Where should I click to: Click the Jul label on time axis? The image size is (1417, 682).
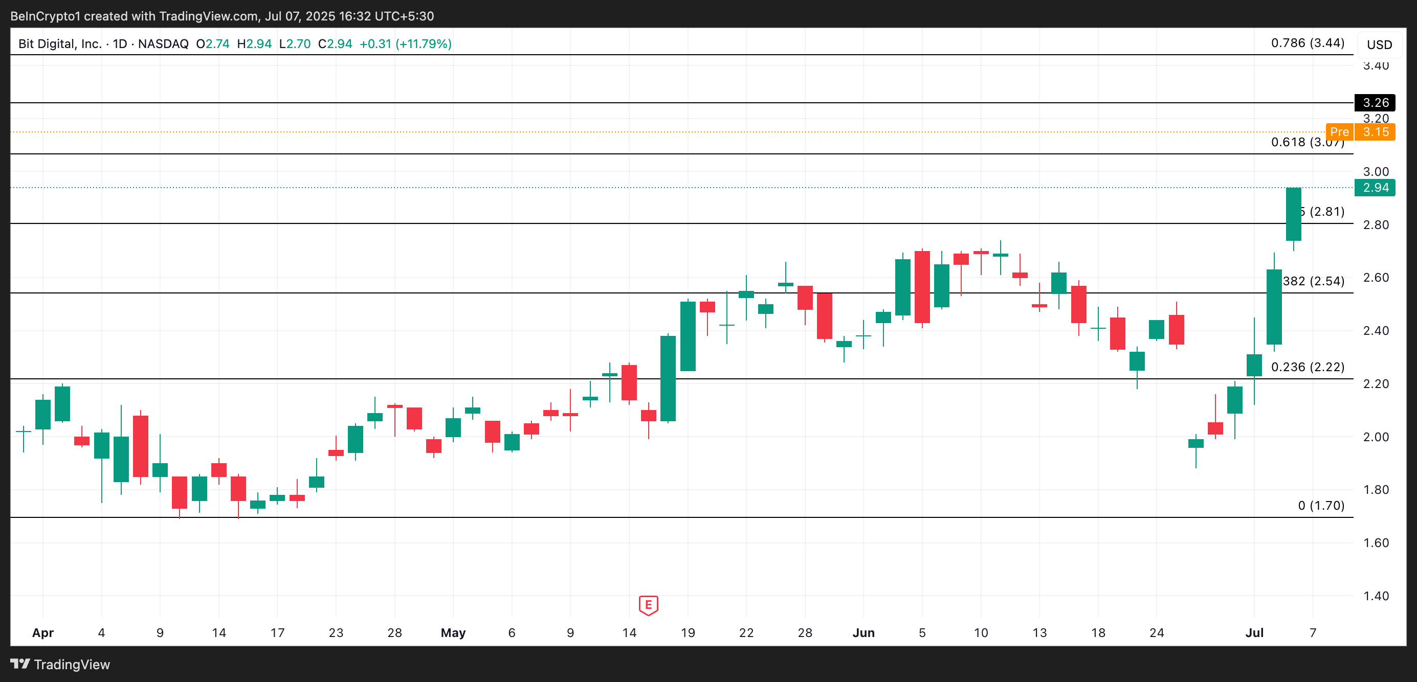point(1254,632)
